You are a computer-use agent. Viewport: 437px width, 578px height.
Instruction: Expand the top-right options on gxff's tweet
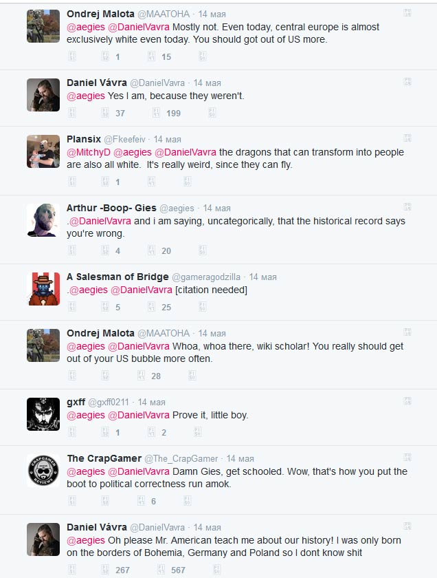click(407, 401)
